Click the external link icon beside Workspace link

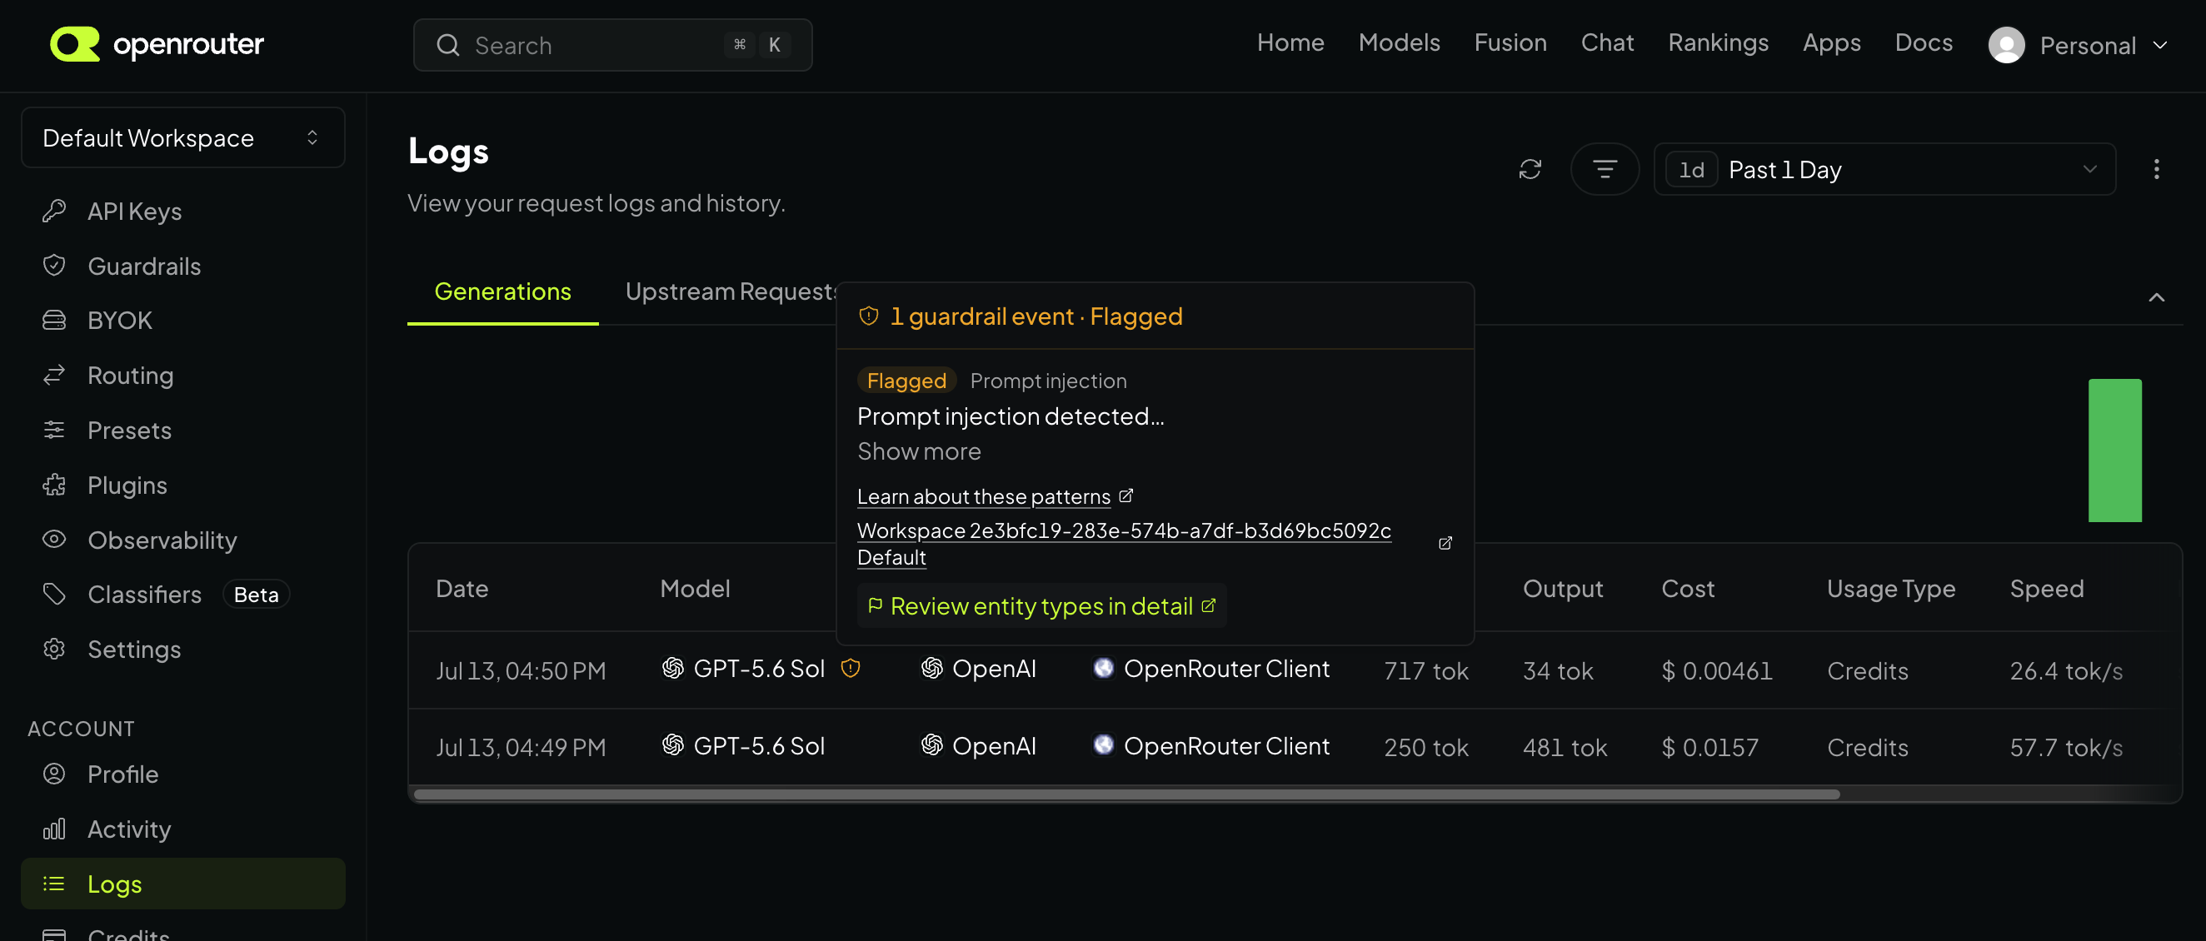(1445, 544)
